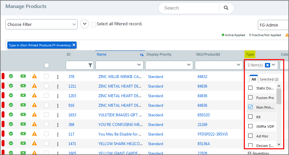Image resolution: width=289 pixels, height=155 pixels.
Task: Check the Kit type checkbox
Action: pyautogui.click(x=251, y=117)
